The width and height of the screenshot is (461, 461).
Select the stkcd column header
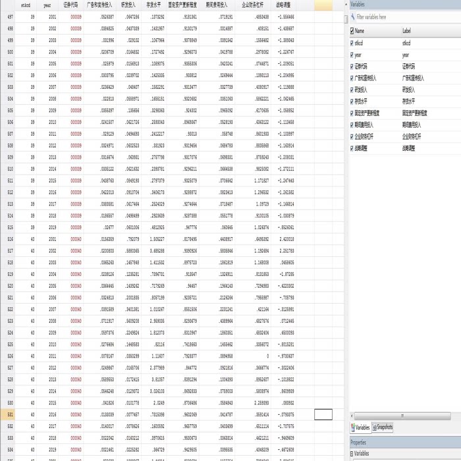(26, 5)
